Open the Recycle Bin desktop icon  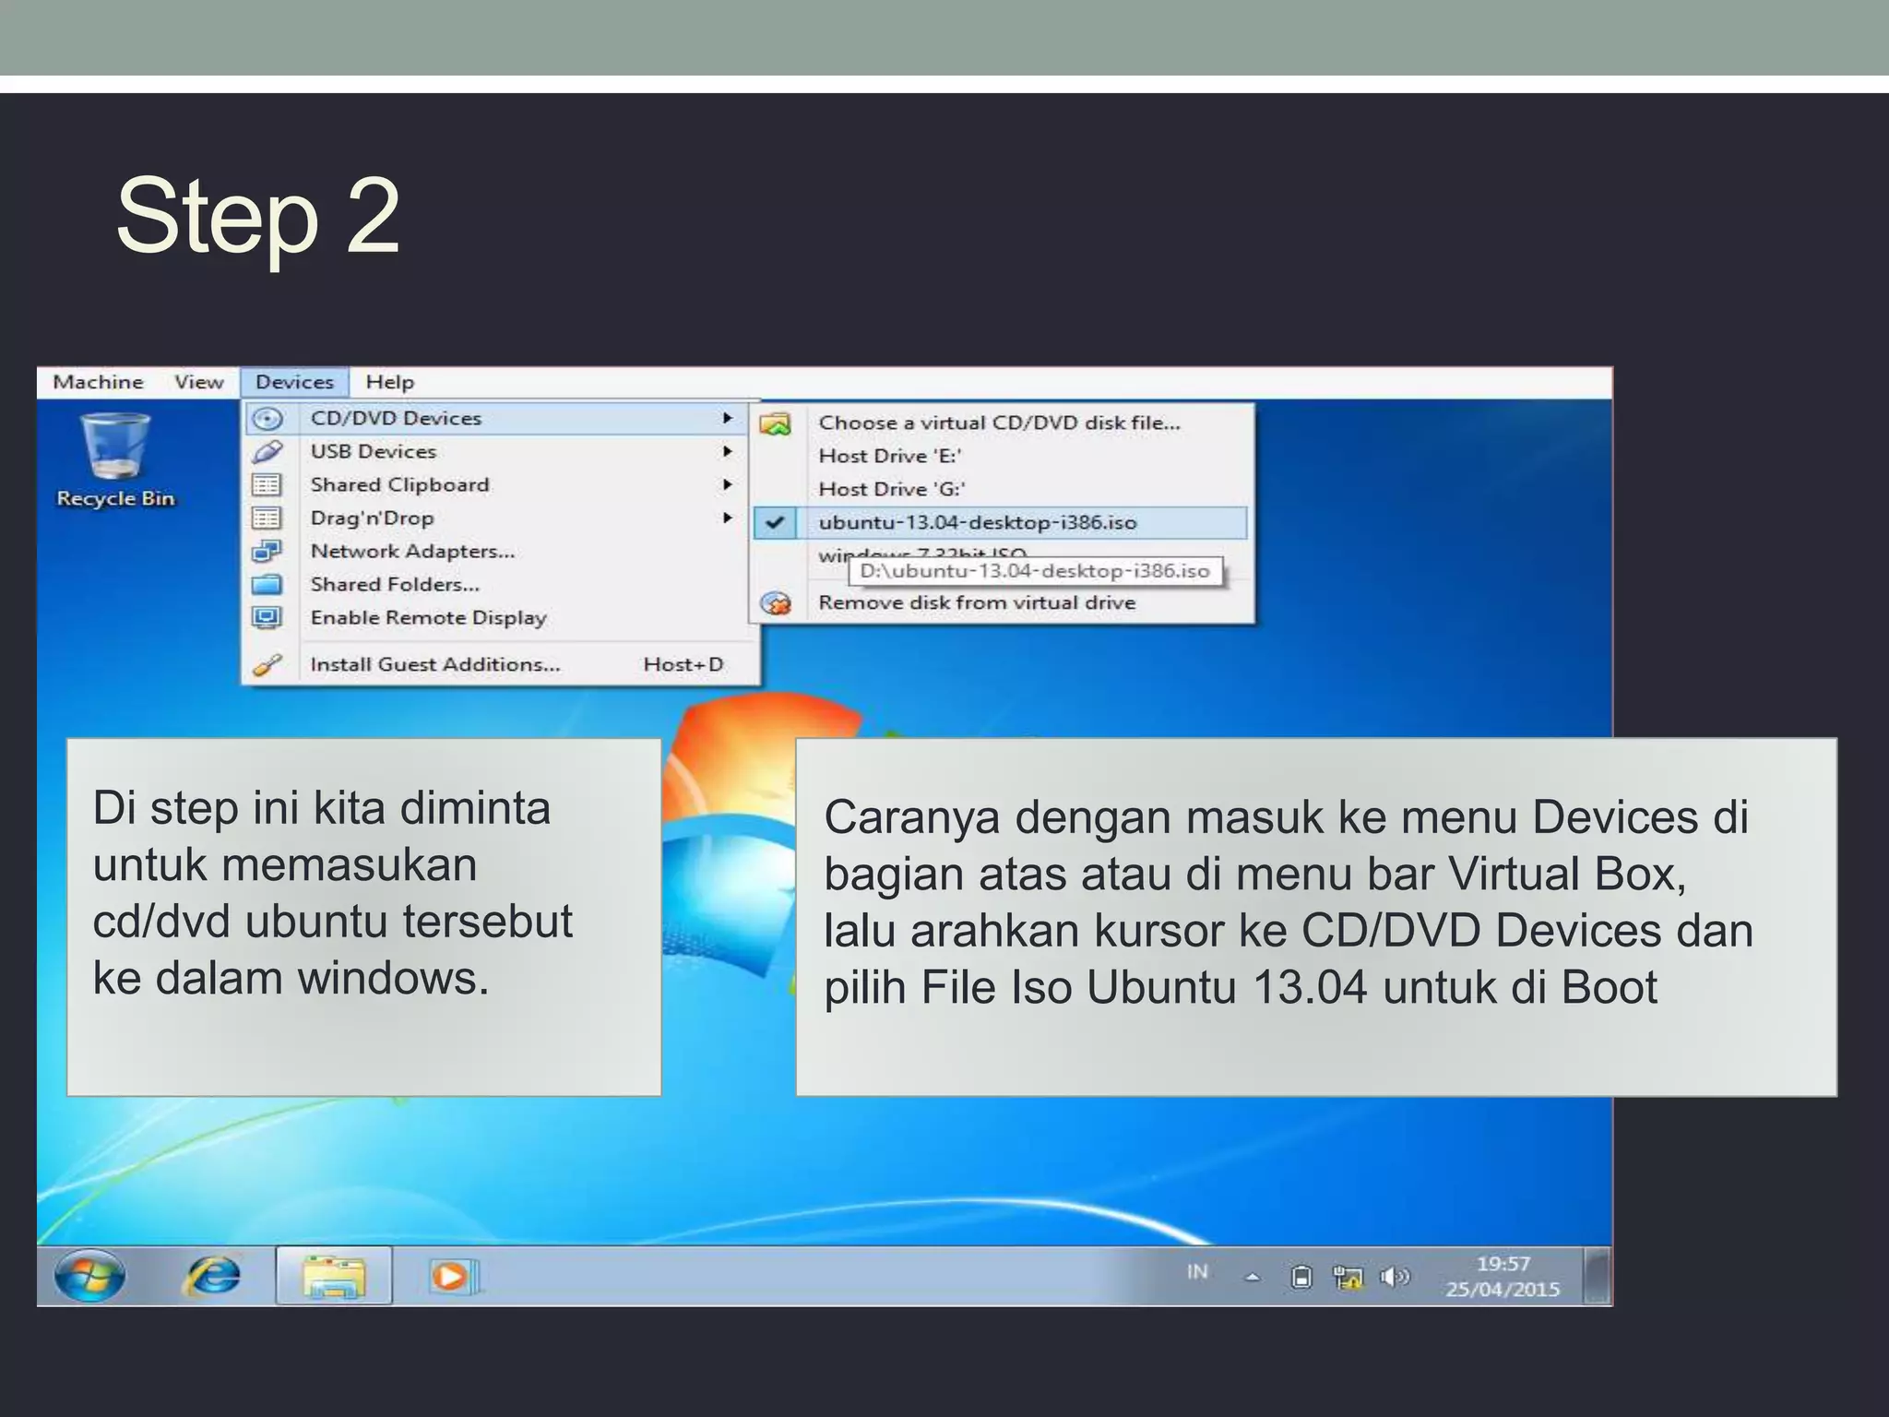tap(115, 459)
